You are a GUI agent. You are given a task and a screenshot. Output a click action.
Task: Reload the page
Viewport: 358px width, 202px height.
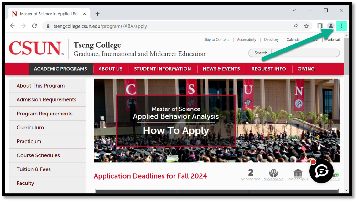pos(34,26)
